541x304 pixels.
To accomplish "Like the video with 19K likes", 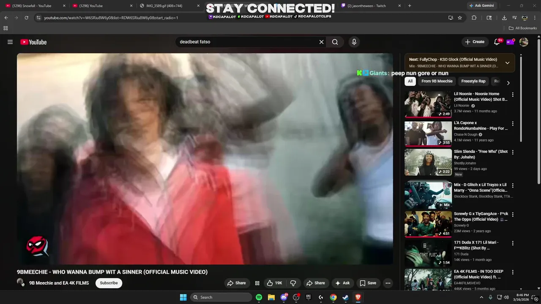I will 274,283.
